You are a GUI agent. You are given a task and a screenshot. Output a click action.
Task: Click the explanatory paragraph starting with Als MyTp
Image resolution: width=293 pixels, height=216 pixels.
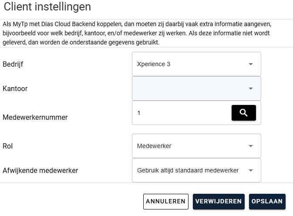[x=137, y=33]
